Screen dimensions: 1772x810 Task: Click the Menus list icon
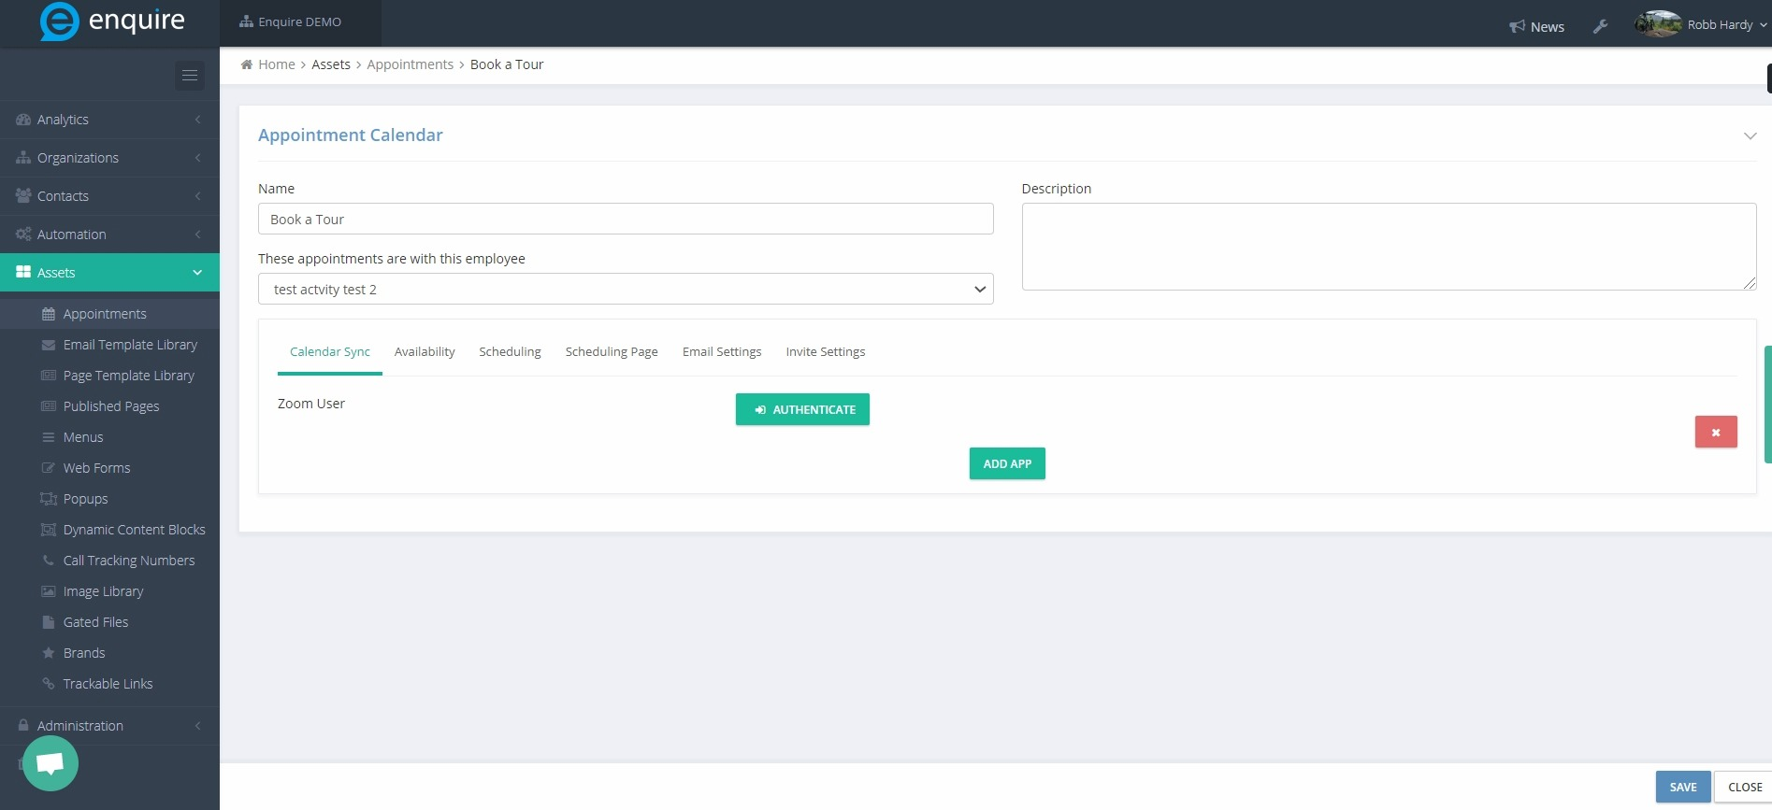[x=49, y=437]
